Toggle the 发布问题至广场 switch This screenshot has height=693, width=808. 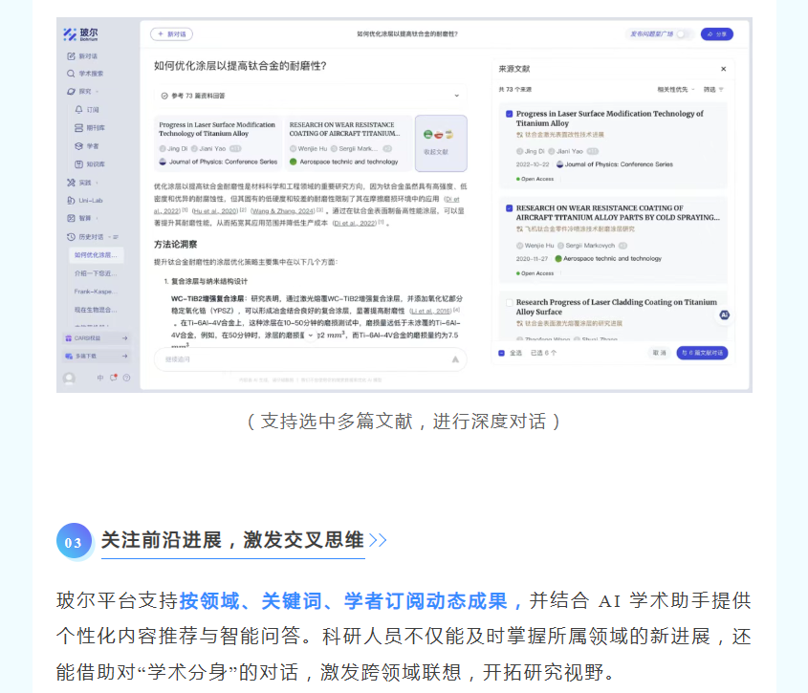(x=683, y=33)
